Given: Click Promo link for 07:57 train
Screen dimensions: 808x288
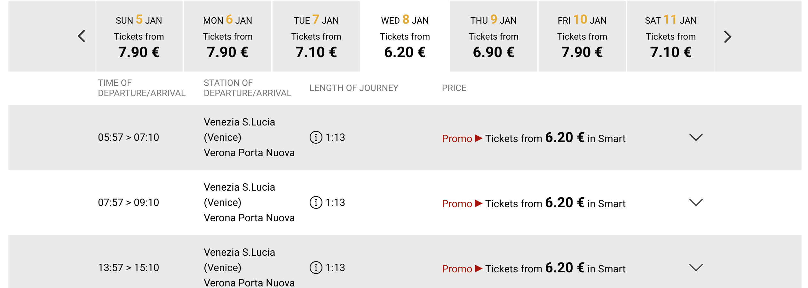Looking at the screenshot, I should 457,204.
